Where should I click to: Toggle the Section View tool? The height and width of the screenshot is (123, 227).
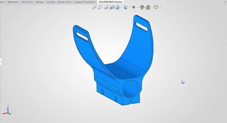pos(112,7)
